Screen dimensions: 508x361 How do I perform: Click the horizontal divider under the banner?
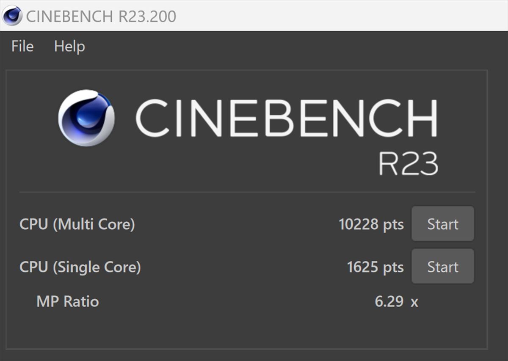pos(247,192)
